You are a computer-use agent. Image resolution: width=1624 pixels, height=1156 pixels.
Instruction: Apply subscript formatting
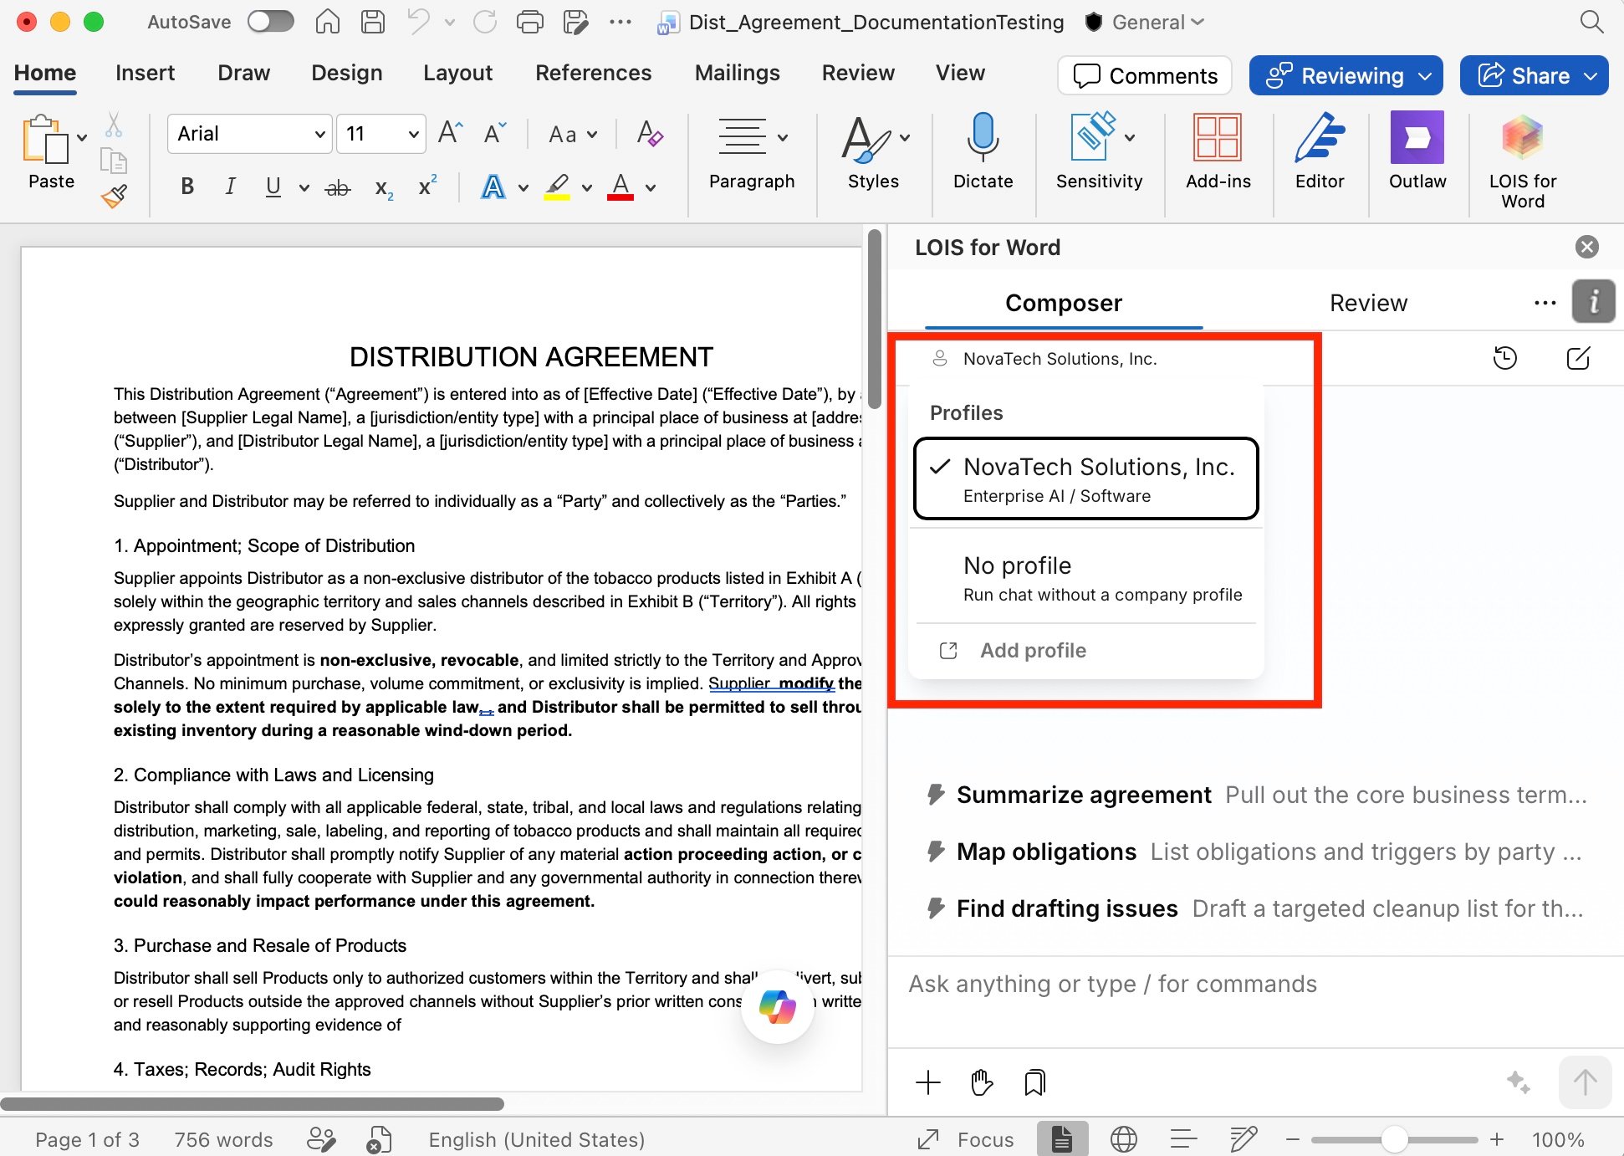(x=384, y=187)
